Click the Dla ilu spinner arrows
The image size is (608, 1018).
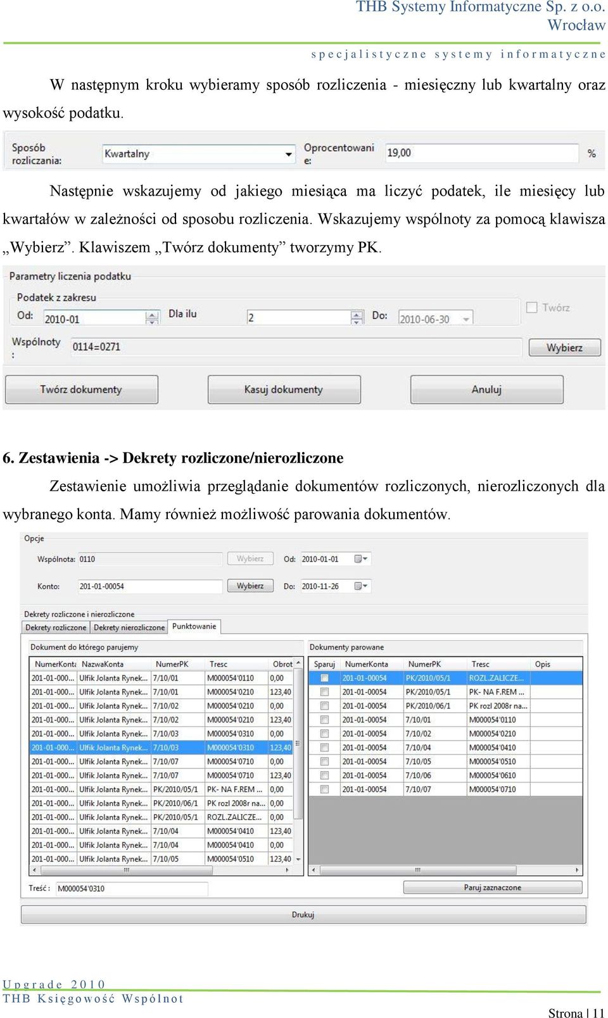coord(357,318)
